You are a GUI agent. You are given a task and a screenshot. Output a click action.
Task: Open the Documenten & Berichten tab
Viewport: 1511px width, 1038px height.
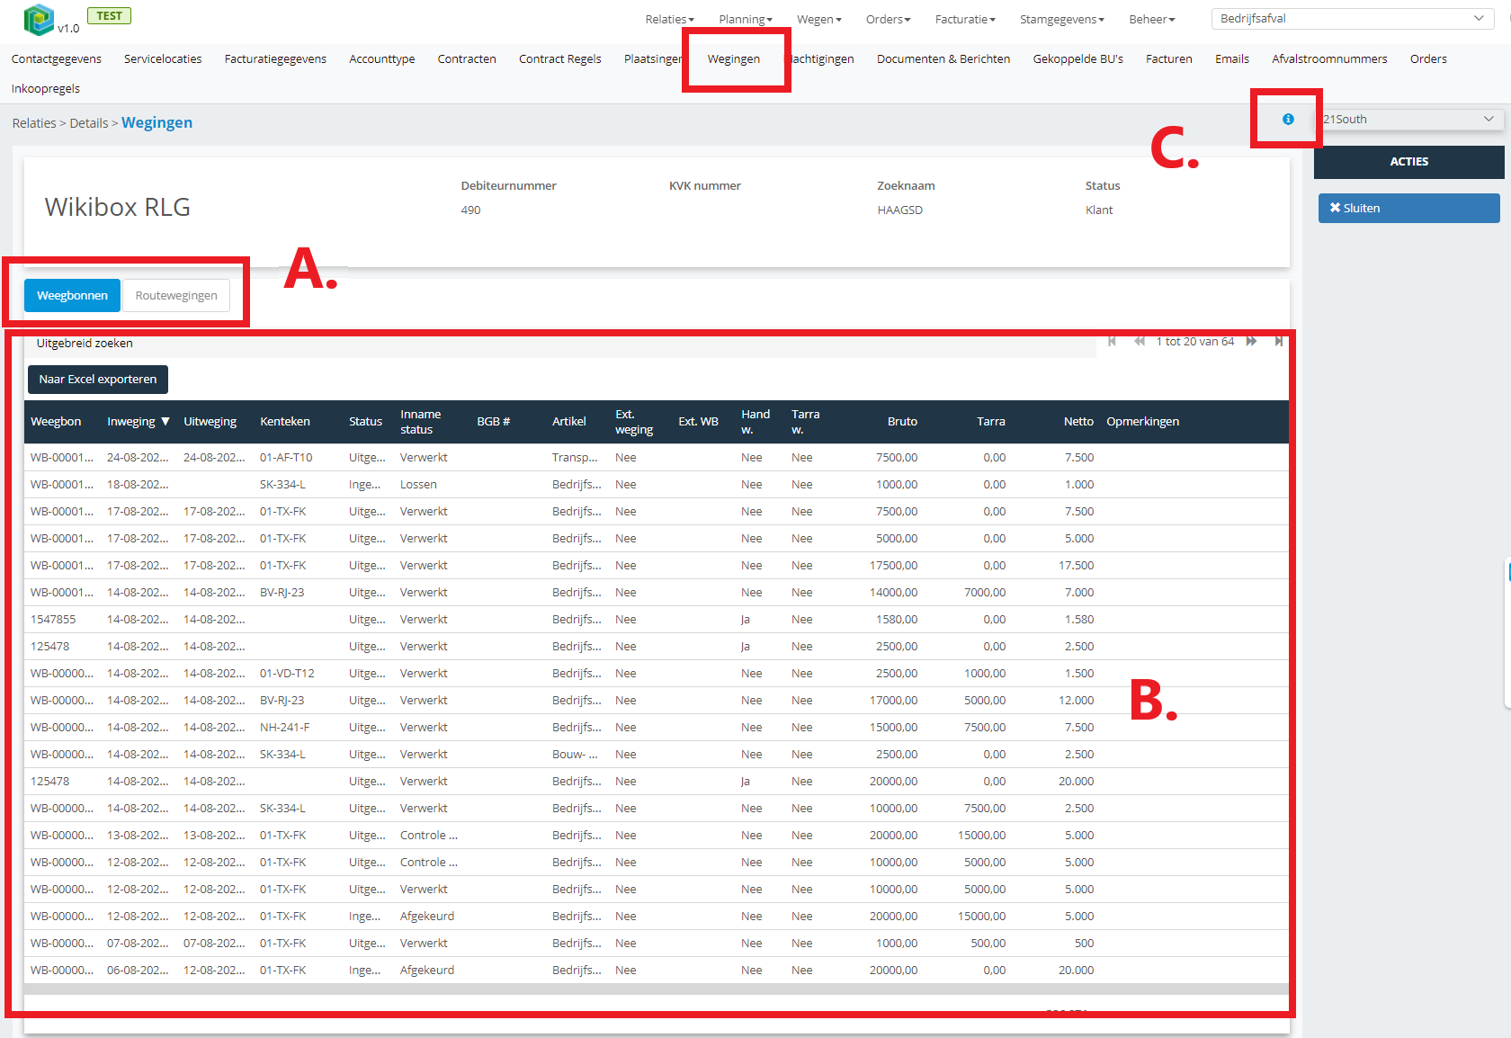943,58
